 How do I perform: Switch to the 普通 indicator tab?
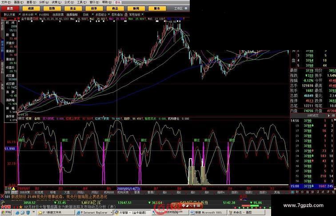(137, 192)
